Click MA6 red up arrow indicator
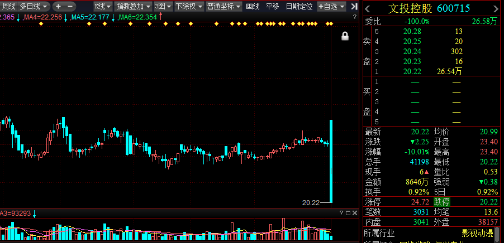The height and width of the screenshot is (243, 504). coord(160,17)
